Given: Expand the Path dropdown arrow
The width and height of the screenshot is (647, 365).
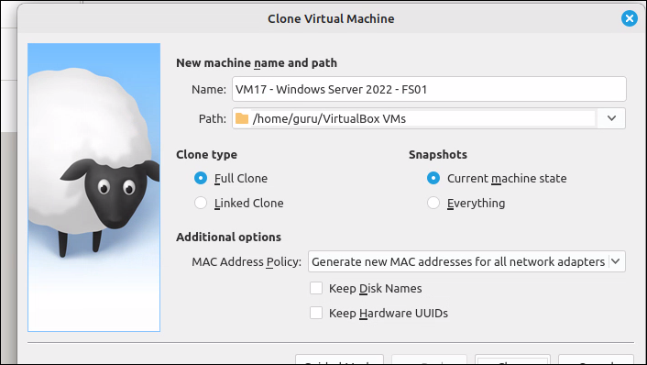Looking at the screenshot, I should (611, 118).
